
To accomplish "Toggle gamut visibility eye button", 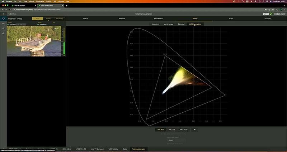I will tap(194, 129).
